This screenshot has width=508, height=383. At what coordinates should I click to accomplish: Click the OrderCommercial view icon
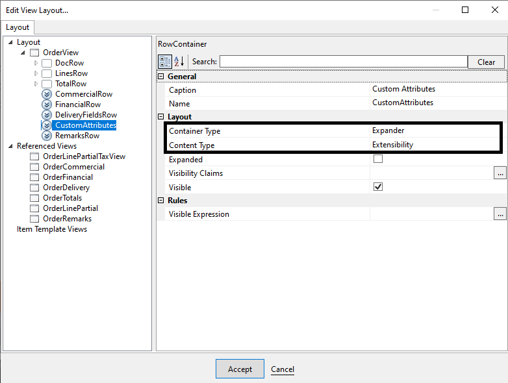click(34, 167)
